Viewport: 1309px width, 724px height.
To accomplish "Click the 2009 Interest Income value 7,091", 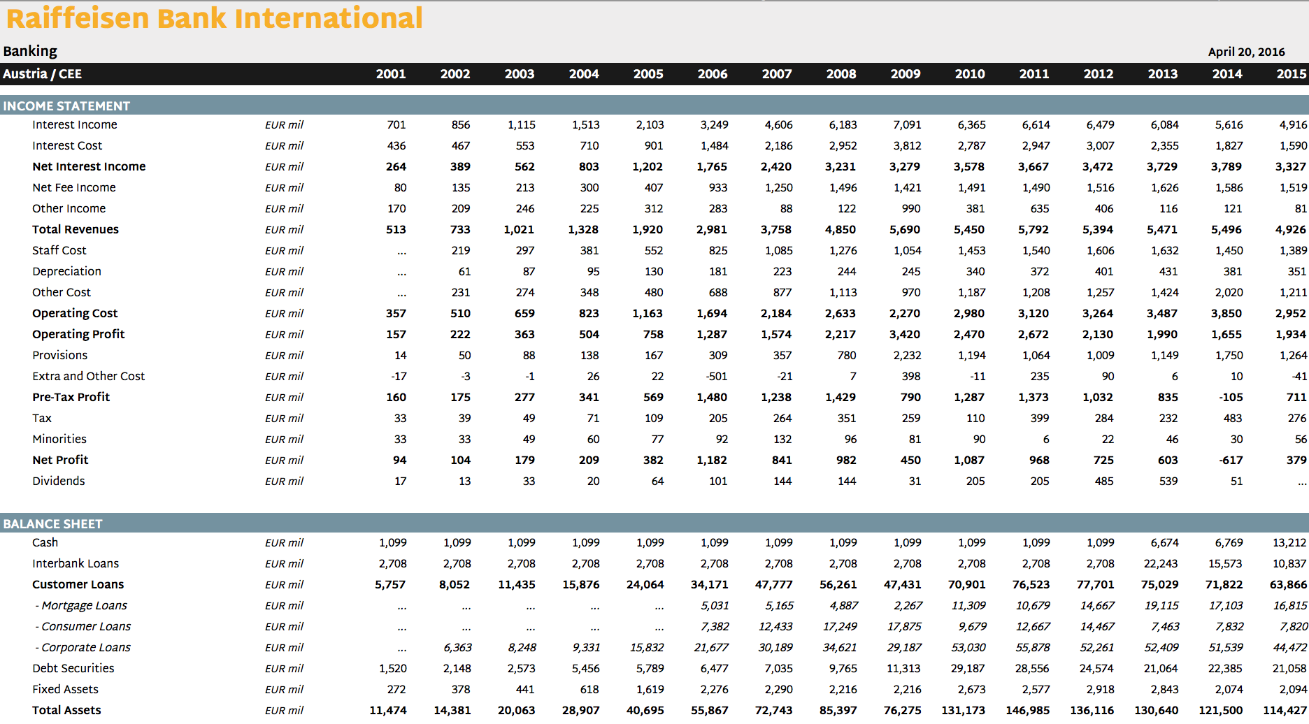I will 907,124.
